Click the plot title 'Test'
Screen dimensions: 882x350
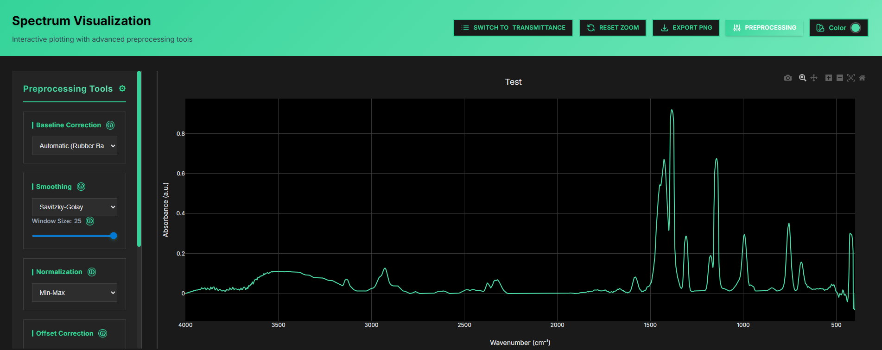[513, 82]
